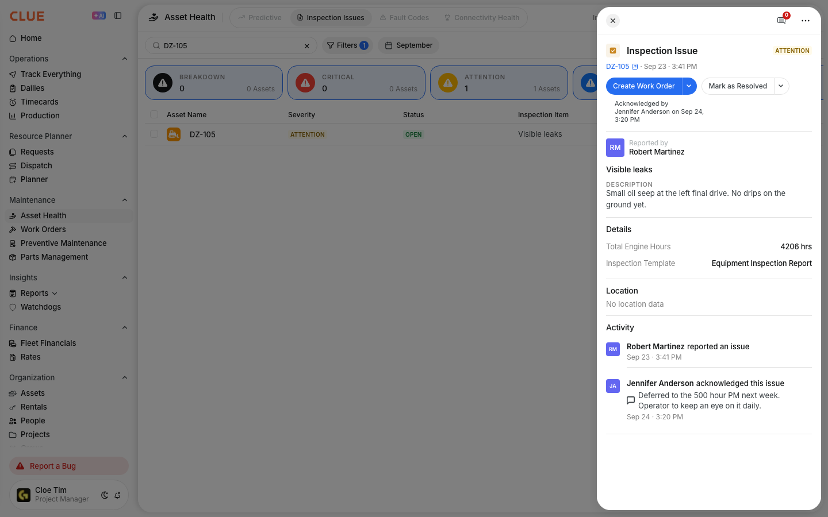Click the Create Work Order button
828x517 pixels.
point(644,86)
